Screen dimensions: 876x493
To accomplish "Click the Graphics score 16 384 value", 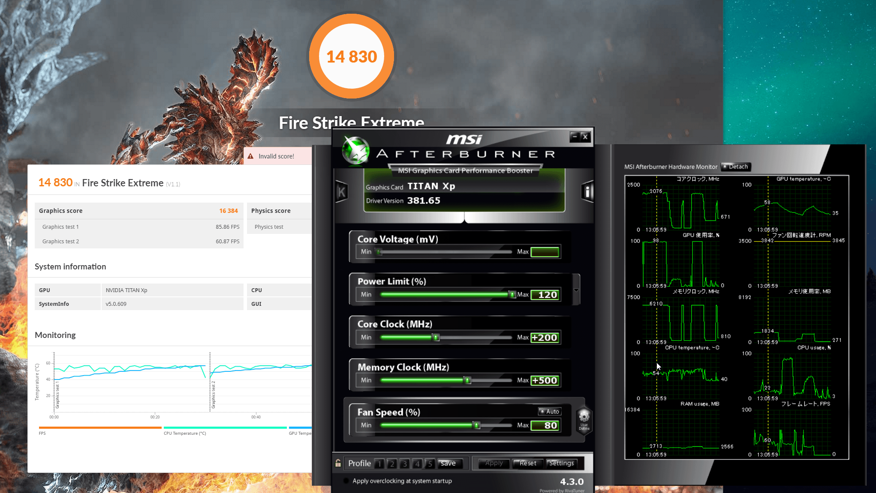I will [229, 211].
